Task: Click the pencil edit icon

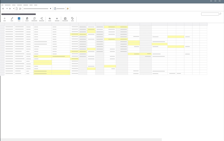Action: point(12,18)
